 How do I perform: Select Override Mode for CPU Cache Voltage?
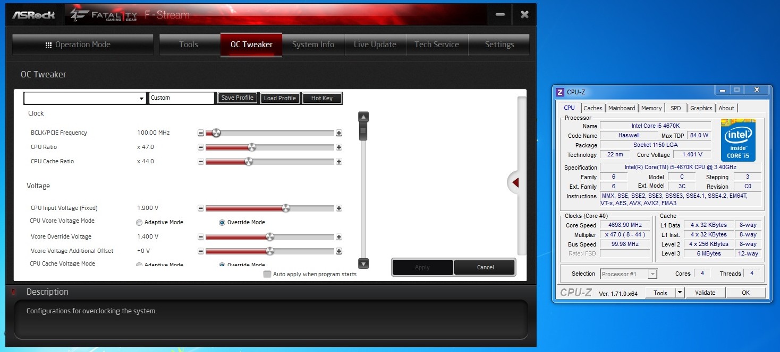tap(222, 265)
